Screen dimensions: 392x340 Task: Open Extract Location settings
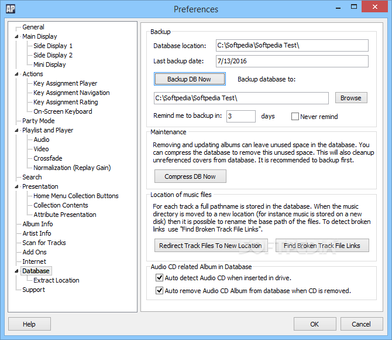tap(56, 280)
